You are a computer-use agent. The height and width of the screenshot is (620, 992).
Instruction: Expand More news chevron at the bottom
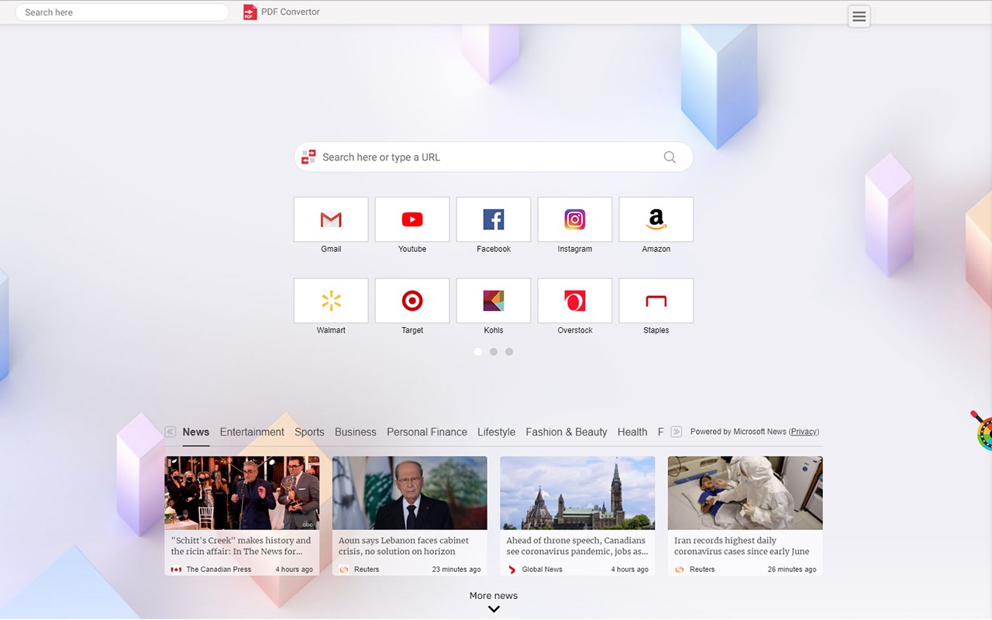tap(494, 609)
